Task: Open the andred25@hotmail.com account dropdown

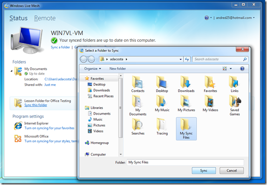Action: [235, 18]
